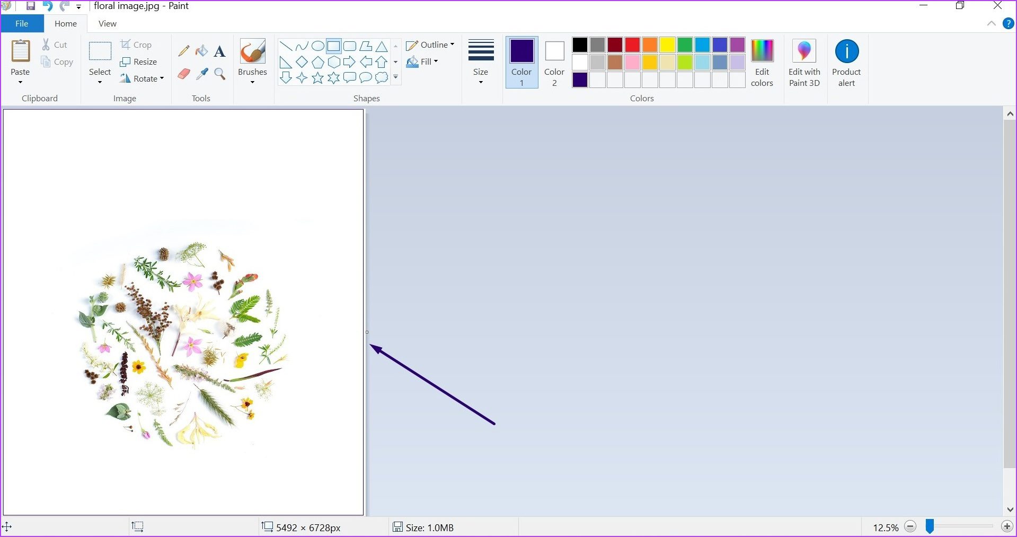The width and height of the screenshot is (1017, 537).
Task: Select the Color picker tool
Action: coord(202,74)
